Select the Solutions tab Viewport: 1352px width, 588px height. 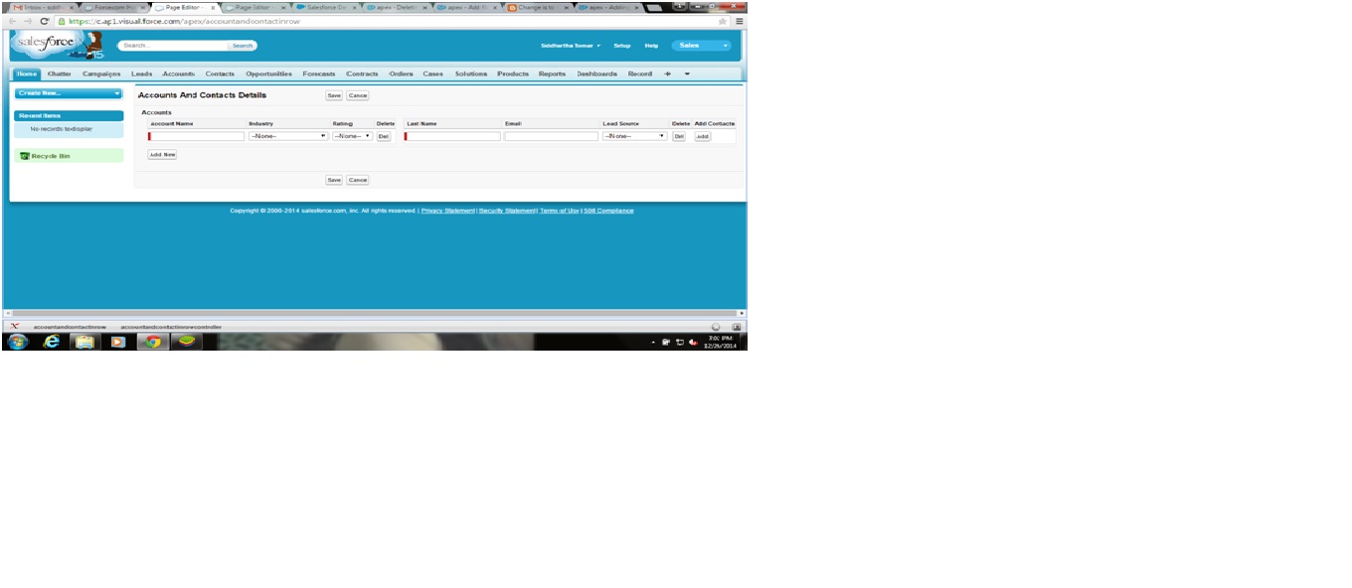[471, 73]
